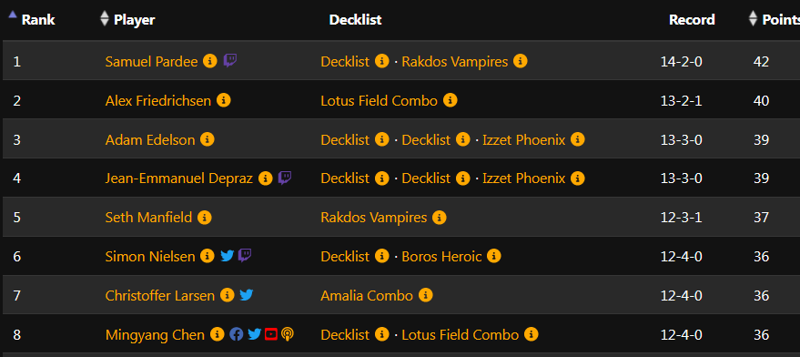Open Samuel Pardee's Twitch channel icon

[x=230, y=61]
